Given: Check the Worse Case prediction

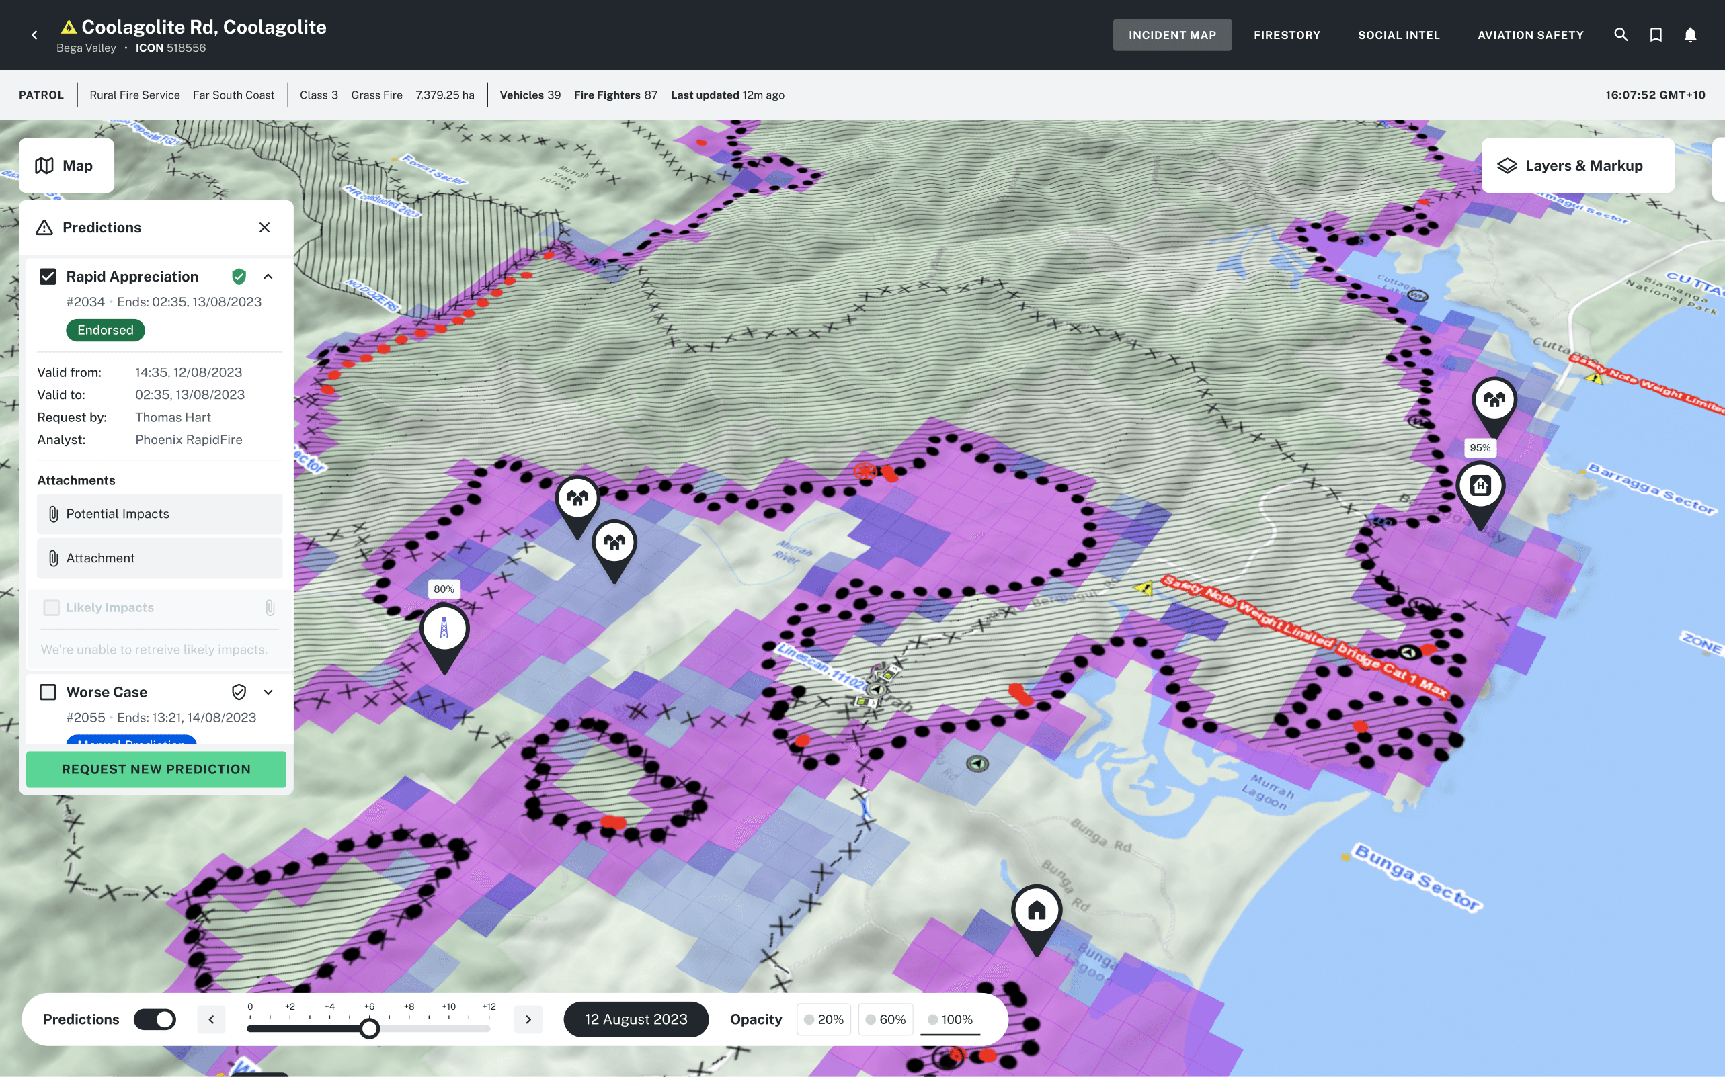Looking at the screenshot, I should pyautogui.click(x=48, y=691).
